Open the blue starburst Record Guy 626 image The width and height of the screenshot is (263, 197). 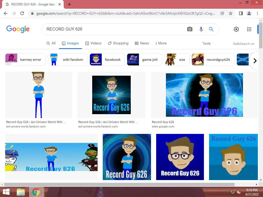pyautogui.click(x=111, y=95)
